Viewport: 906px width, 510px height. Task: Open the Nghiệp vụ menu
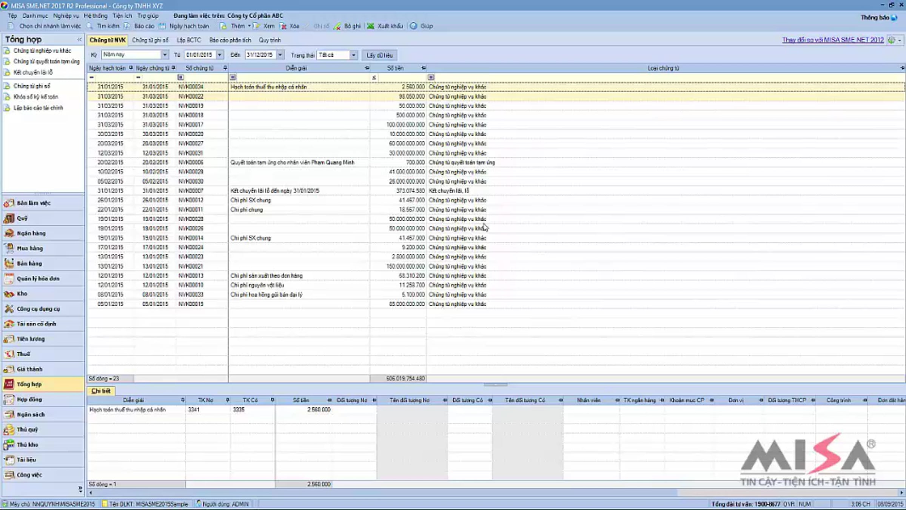tap(66, 16)
